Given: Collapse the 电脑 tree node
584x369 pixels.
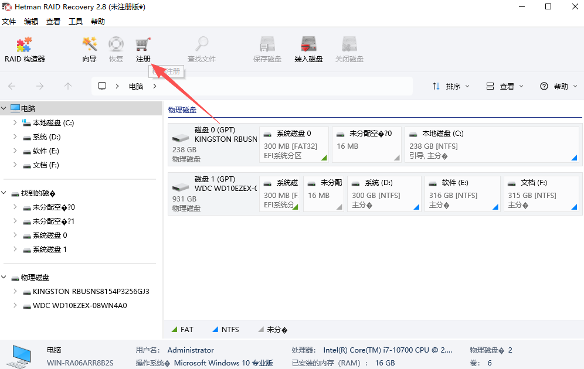Looking at the screenshot, I should click(4, 108).
